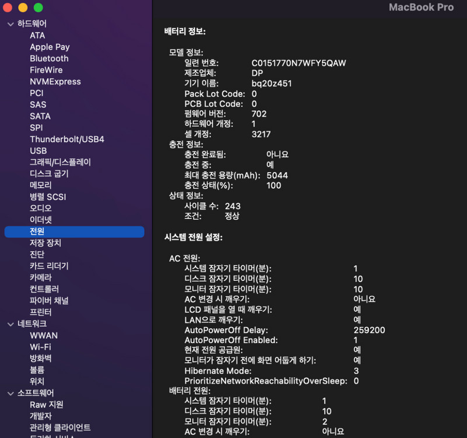View USB device information

38,151
